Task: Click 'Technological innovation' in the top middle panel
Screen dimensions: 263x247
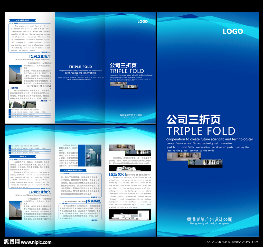Action: 80,73
